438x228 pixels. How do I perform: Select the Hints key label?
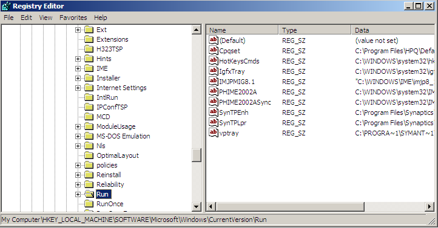point(104,59)
